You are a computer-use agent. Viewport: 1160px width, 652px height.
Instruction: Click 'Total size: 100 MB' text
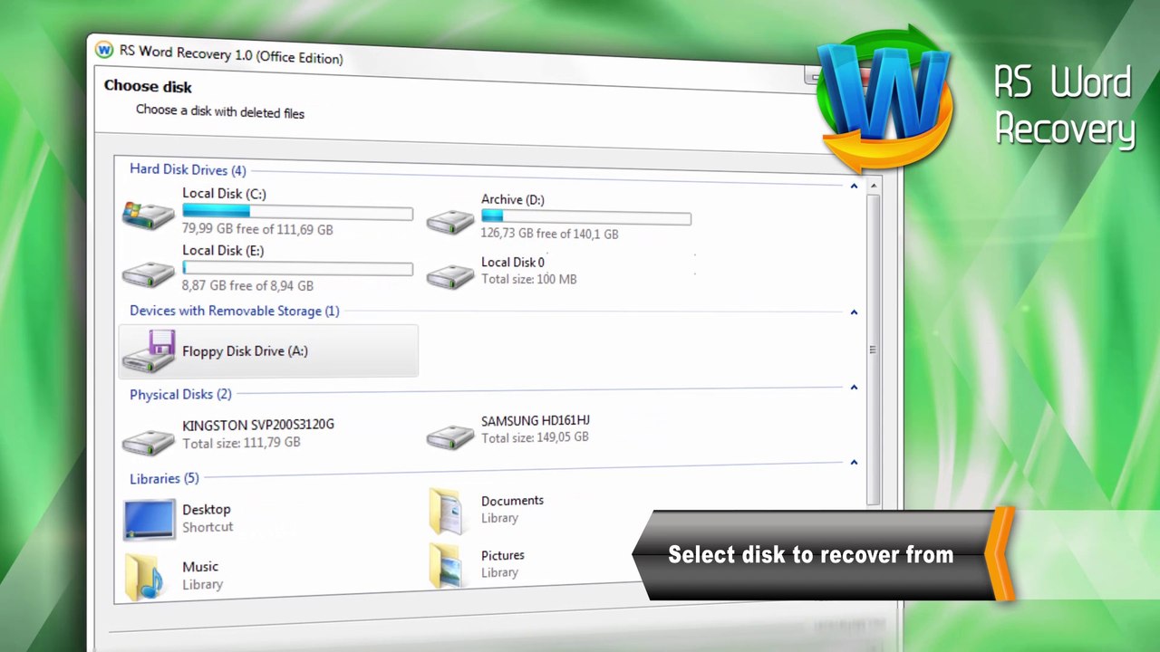[x=529, y=279]
